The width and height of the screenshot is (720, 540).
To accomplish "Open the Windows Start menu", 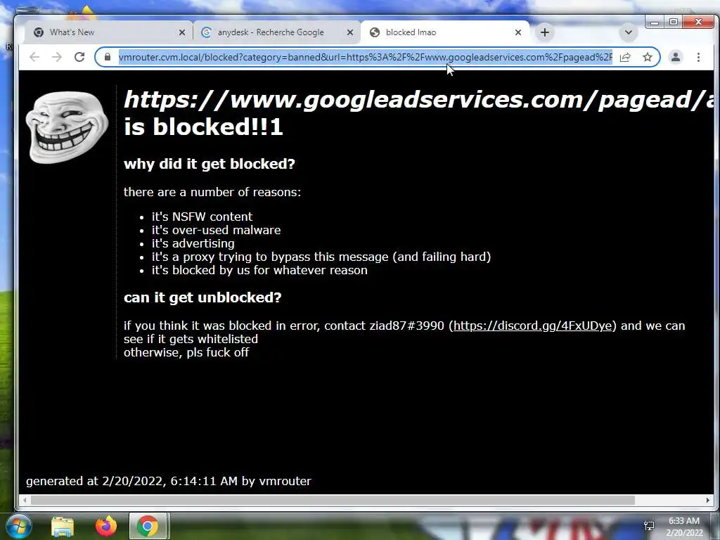I will 19,526.
